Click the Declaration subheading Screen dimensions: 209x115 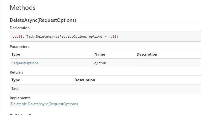20,28
